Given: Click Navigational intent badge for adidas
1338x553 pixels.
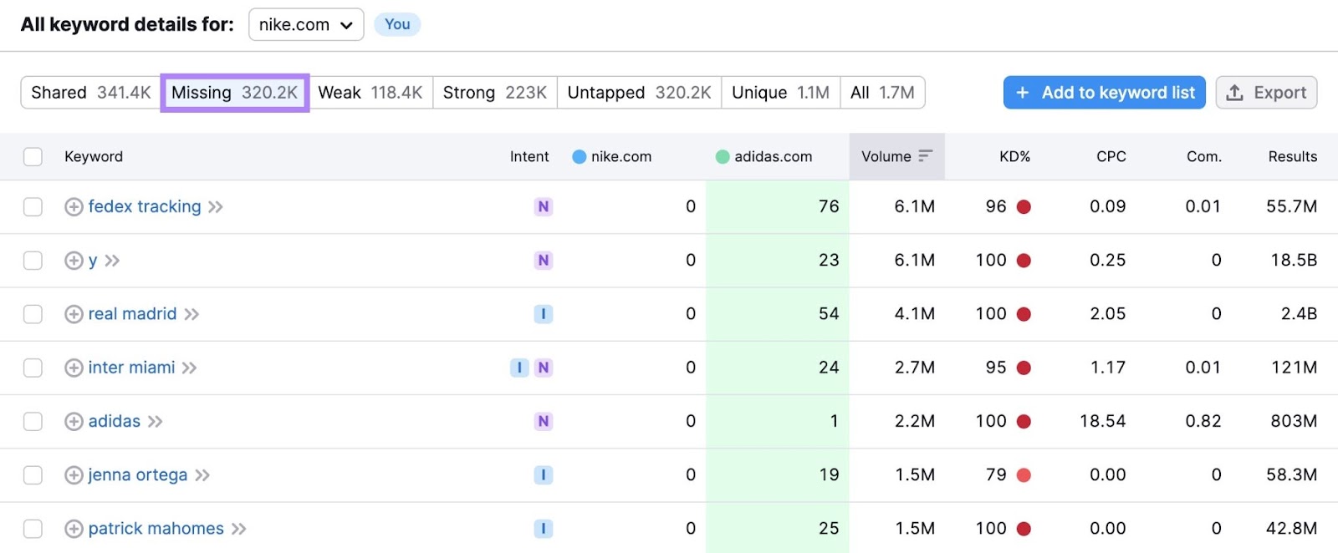Looking at the screenshot, I should tap(544, 422).
